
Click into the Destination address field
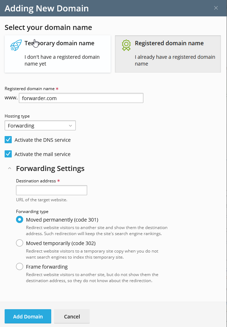click(x=52, y=190)
